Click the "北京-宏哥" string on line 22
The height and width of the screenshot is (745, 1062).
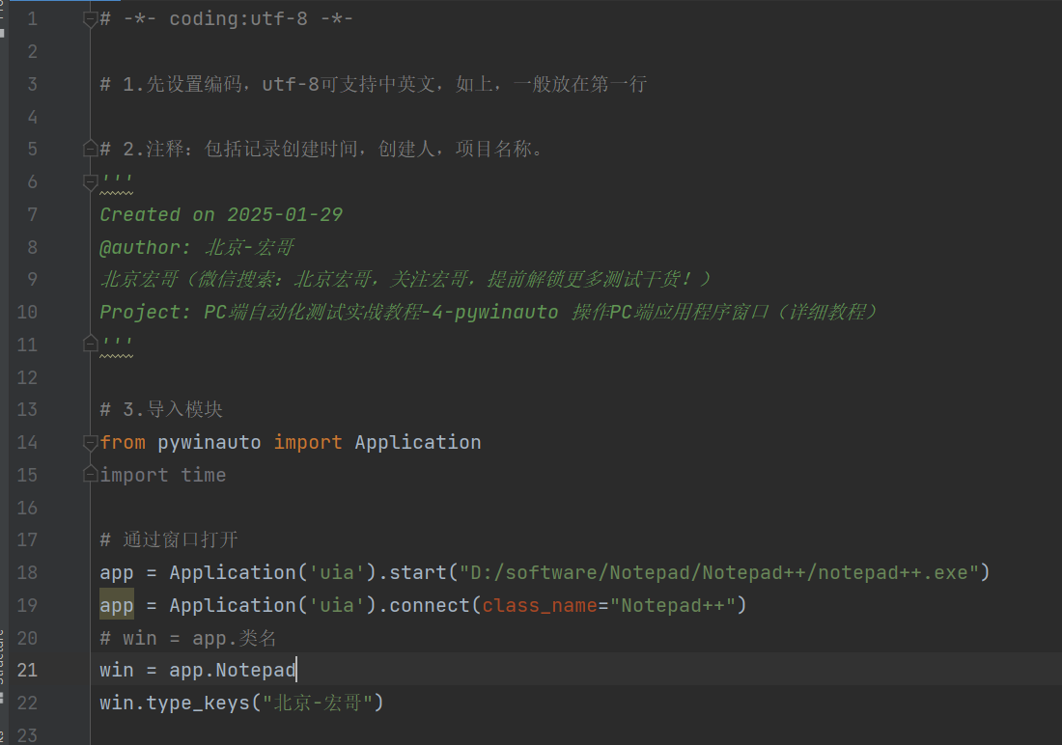click(318, 703)
